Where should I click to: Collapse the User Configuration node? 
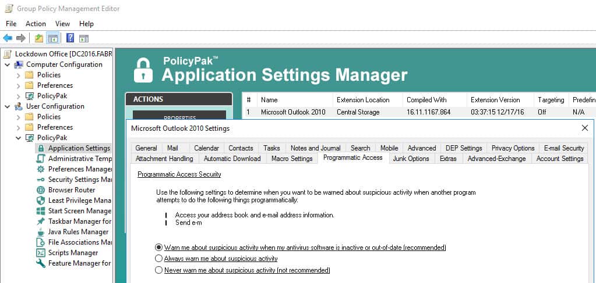tap(8, 106)
